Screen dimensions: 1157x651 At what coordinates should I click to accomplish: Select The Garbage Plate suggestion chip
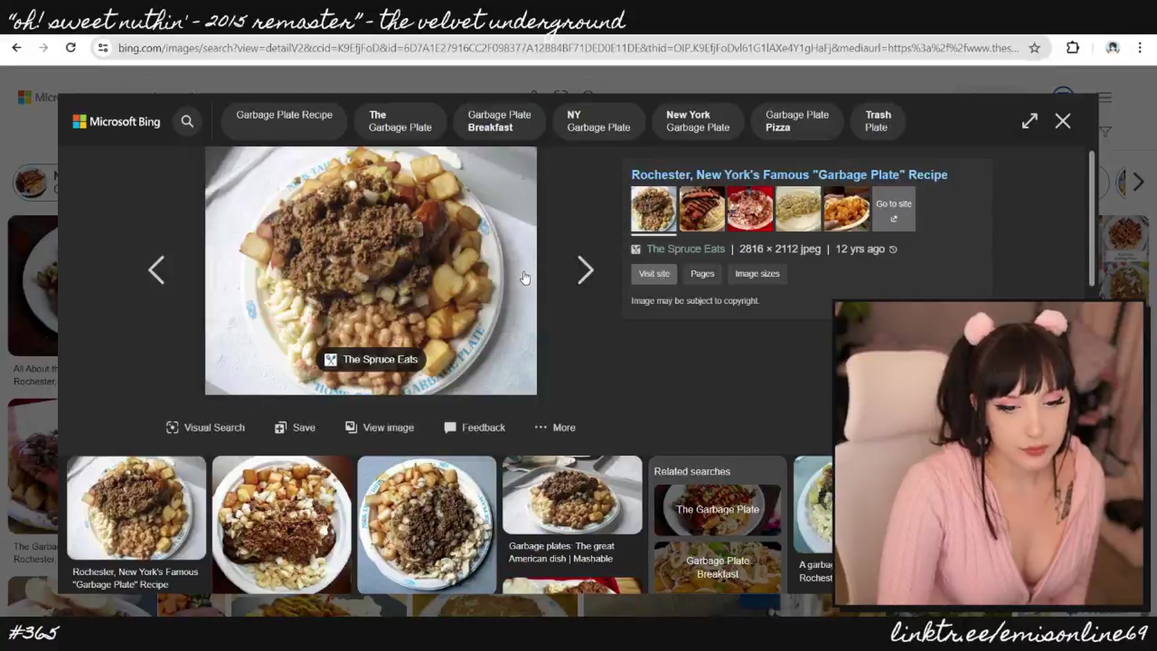click(x=400, y=121)
